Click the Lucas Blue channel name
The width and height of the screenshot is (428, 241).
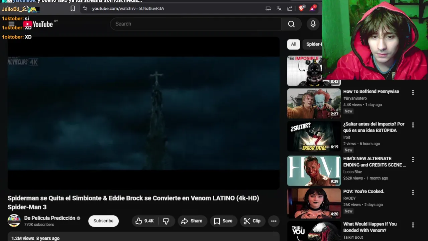tap(352, 172)
